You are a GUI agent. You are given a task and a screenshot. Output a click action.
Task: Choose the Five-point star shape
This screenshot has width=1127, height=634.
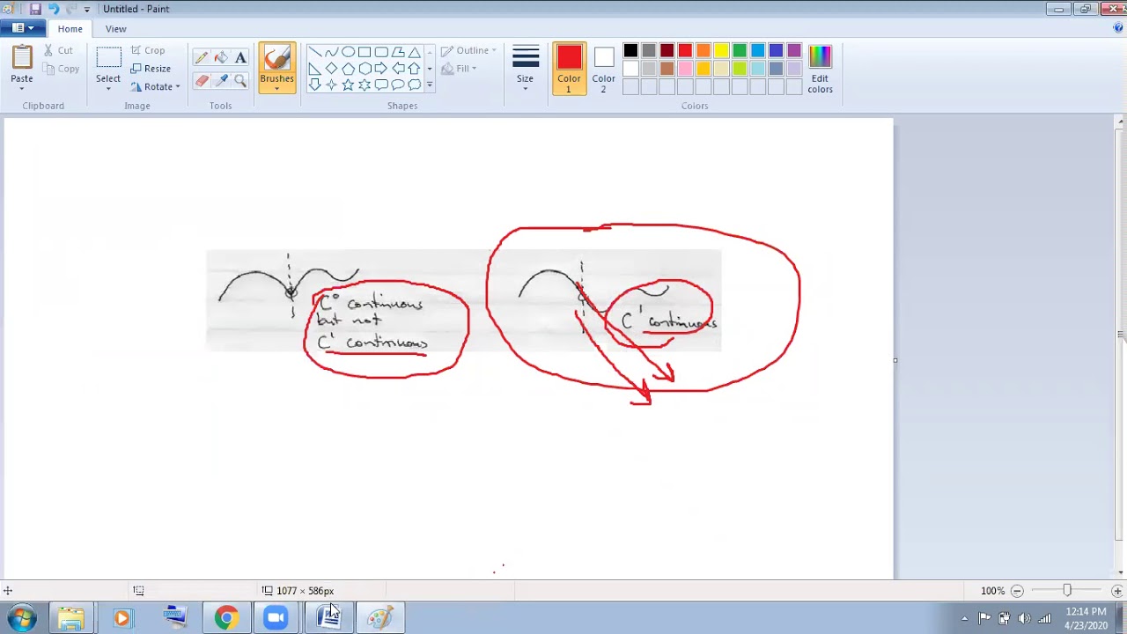tap(348, 85)
